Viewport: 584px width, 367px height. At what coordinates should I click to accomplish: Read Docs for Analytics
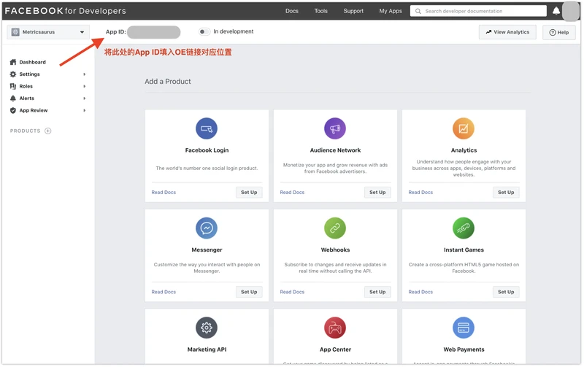pyautogui.click(x=421, y=193)
